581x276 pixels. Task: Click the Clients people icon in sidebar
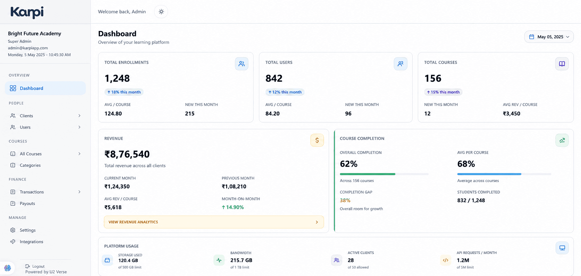(x=13, y=116)
